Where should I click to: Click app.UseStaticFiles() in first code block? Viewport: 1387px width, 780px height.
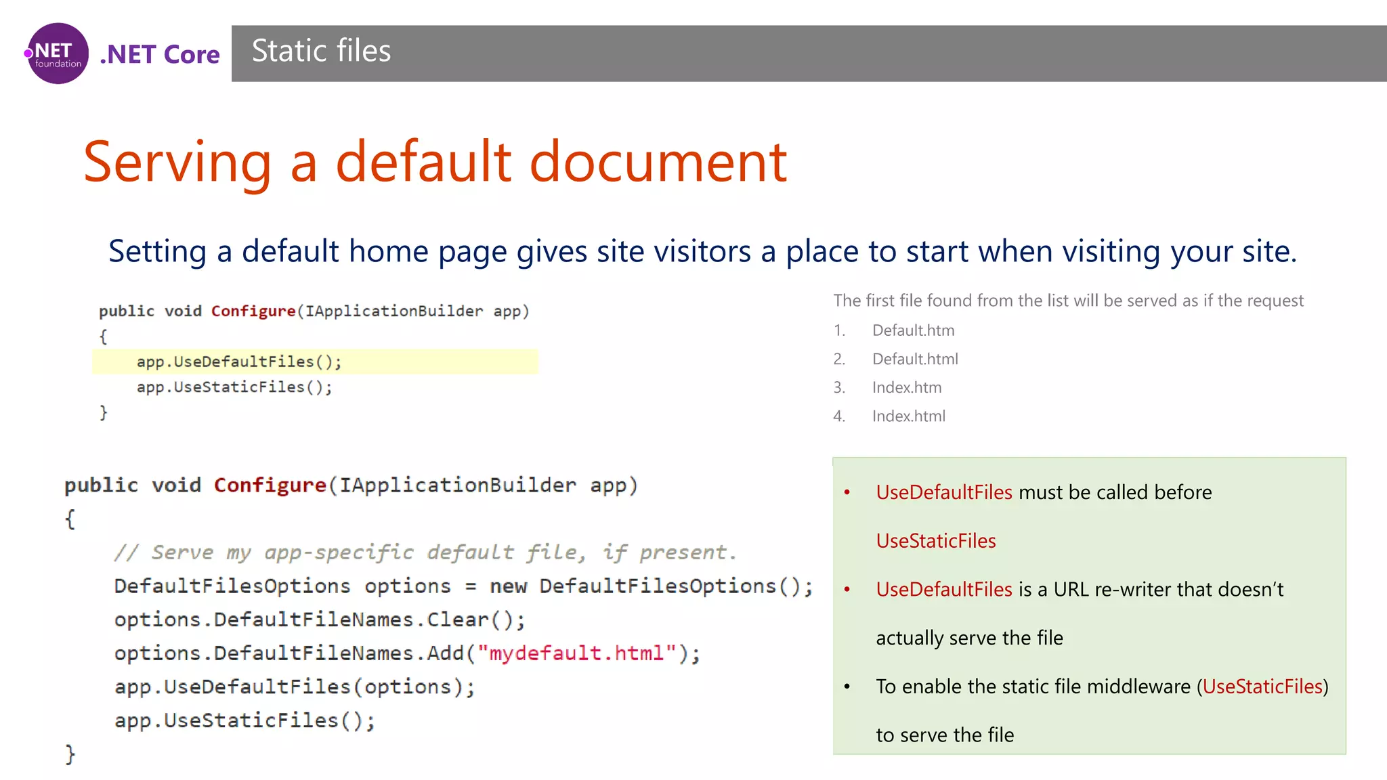point(234,387)
